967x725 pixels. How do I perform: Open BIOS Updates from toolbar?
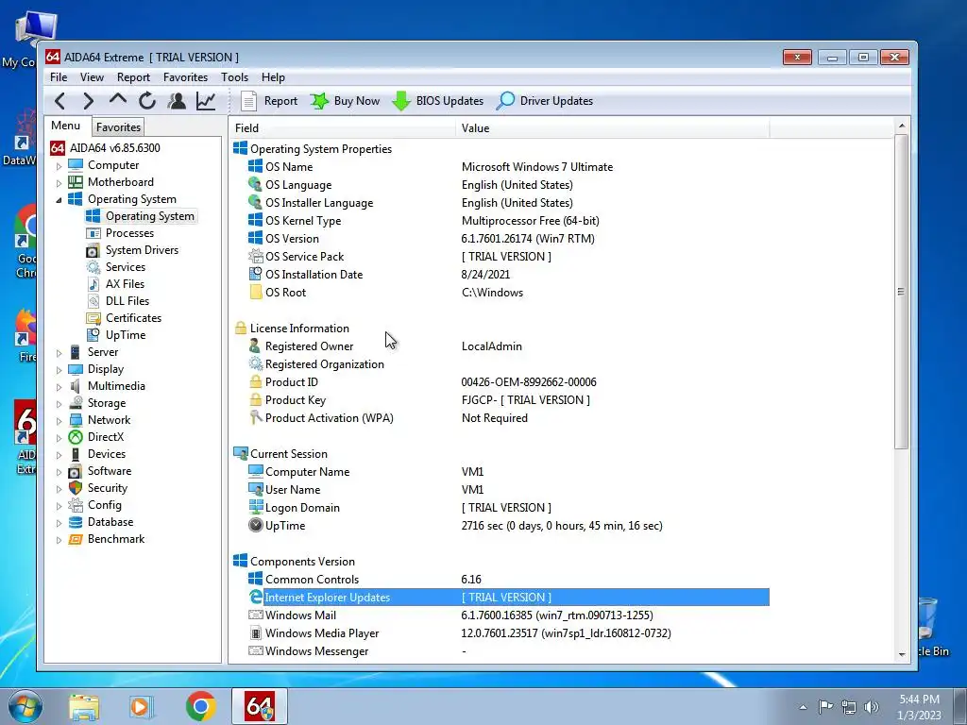[x=438, y=100]
